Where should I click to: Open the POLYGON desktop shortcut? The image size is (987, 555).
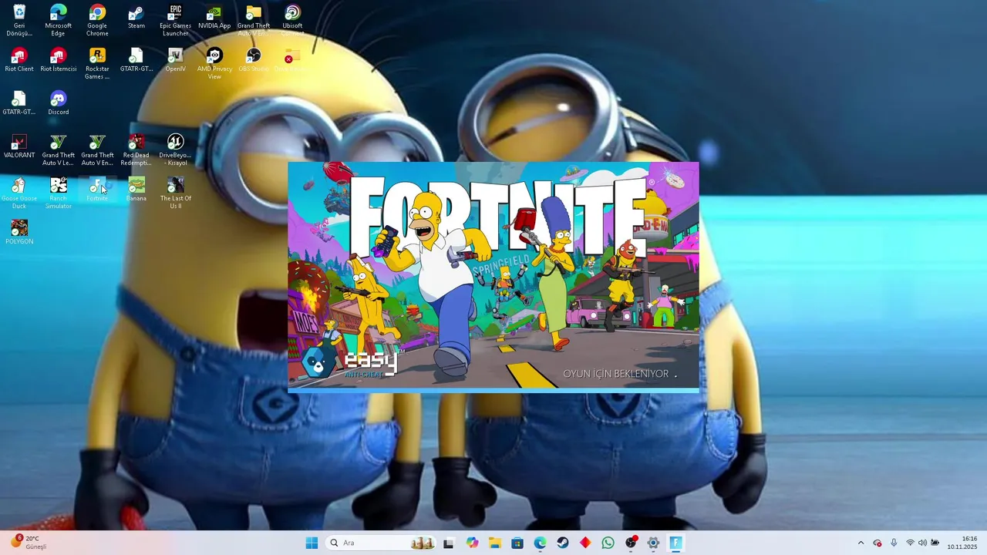19,233
